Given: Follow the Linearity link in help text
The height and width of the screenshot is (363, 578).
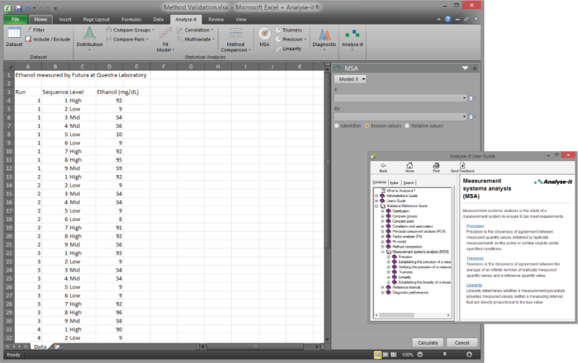Looking at the screenshot, I should [x=474, y=285].
